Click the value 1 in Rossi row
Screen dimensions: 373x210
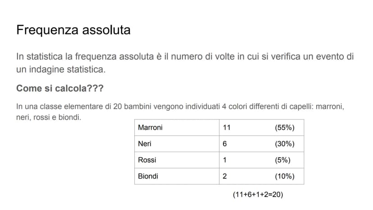coord(224,160)
